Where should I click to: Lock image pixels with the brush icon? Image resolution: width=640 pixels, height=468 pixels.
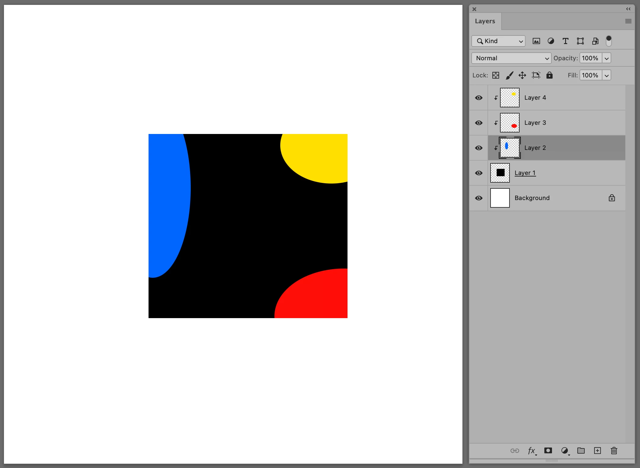[509, 75]
